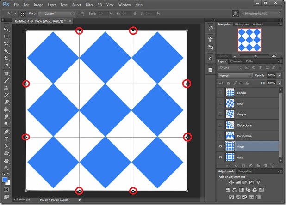
Task: Select the Healing Brush tool
Action: click(x=6, y=73)
